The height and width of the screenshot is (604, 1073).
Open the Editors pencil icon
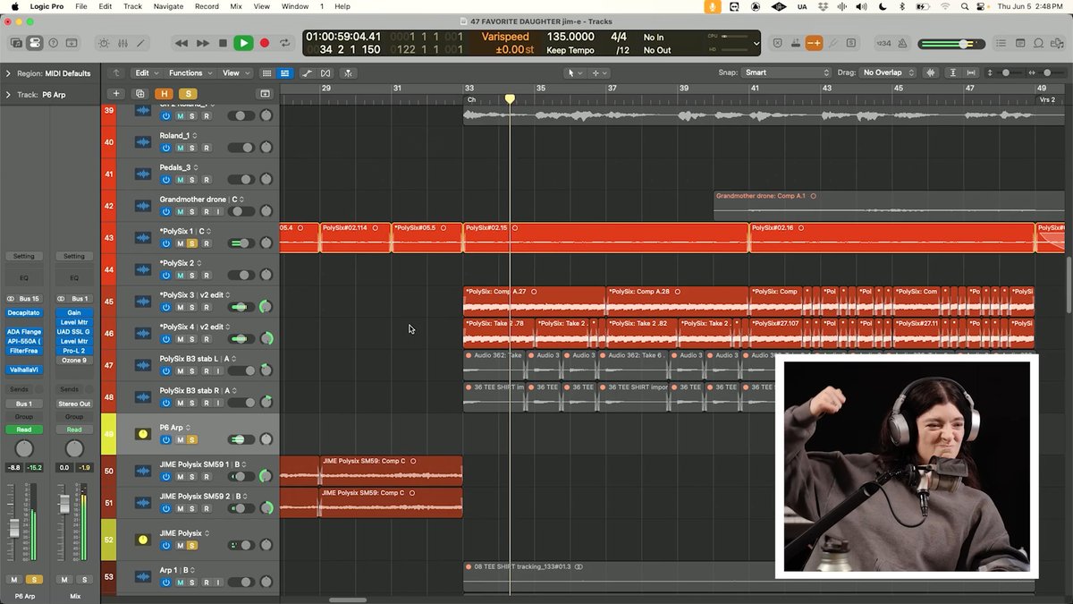(x=141, y=42)
